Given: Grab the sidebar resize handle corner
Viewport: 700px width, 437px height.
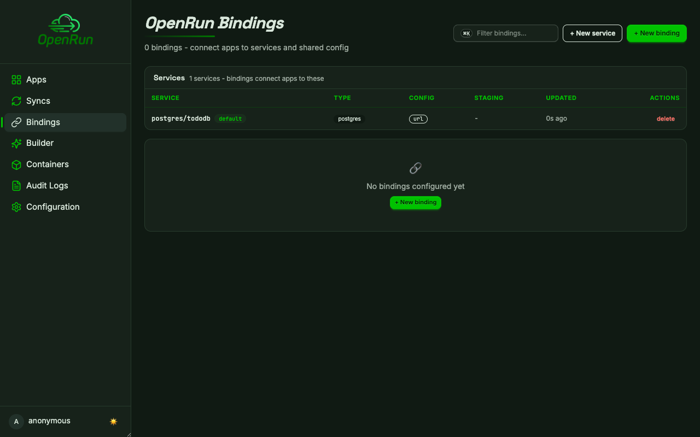Looking at the screenshot, I should [x=129, y=435].
